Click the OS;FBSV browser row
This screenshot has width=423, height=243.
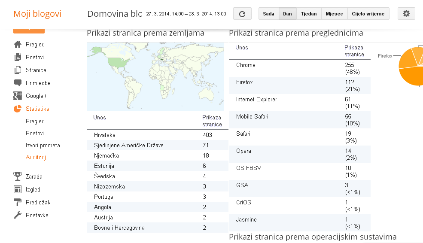coord(300,171)
